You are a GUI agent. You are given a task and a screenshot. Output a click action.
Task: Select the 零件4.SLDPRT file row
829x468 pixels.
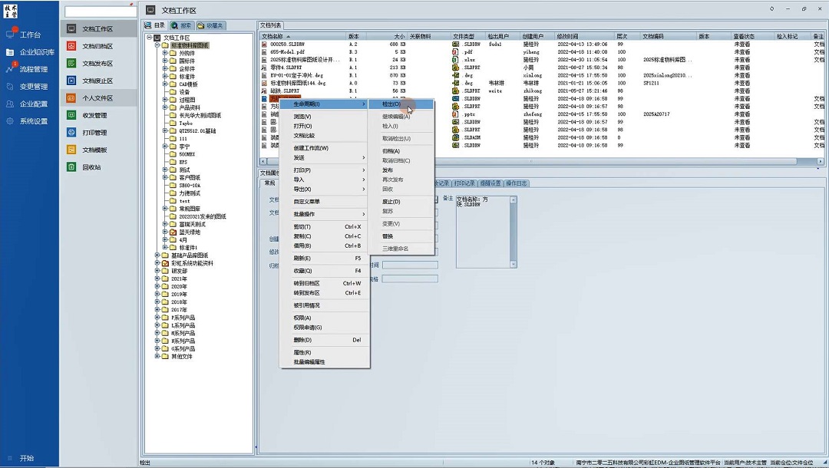click(x=541, y=68)
